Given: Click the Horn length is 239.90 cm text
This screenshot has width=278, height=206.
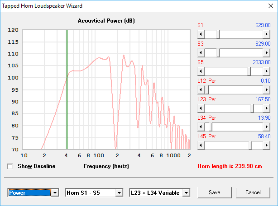Looking at the screenshot, I should coord(230,166).
